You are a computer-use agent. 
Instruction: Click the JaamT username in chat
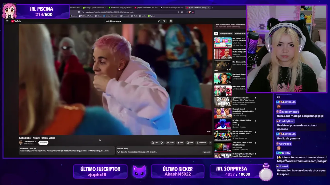pos(284,166)
